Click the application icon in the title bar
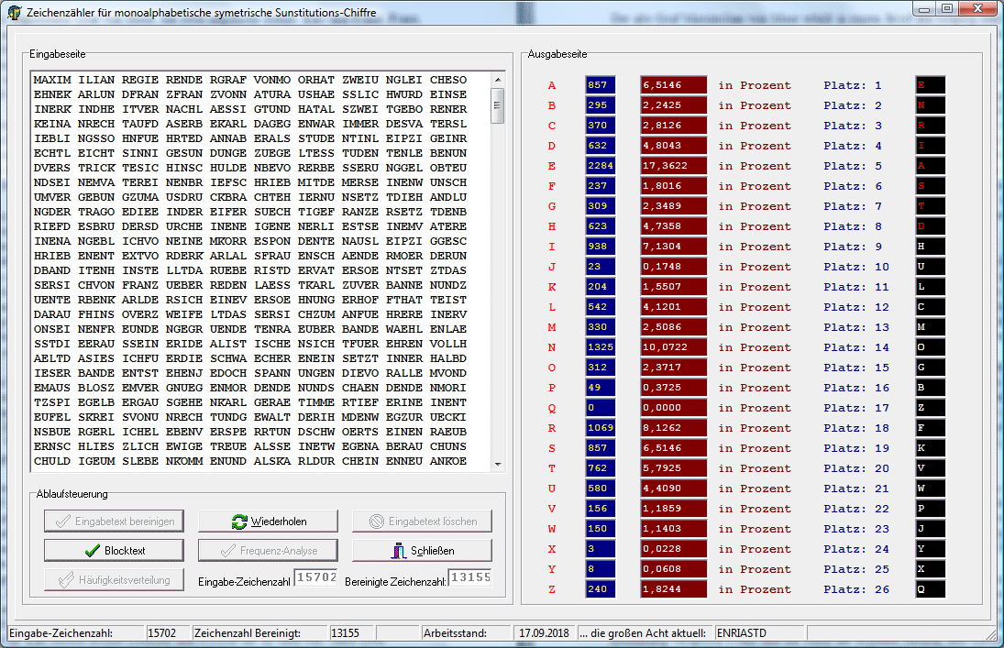This screenshot has height=648, width=1004. pos(14,12)
